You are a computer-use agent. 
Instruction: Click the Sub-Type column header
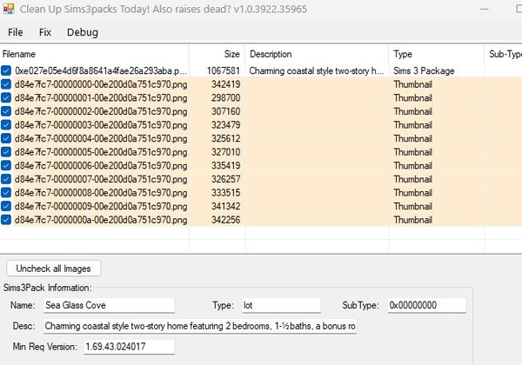click(x=503, y=54)
